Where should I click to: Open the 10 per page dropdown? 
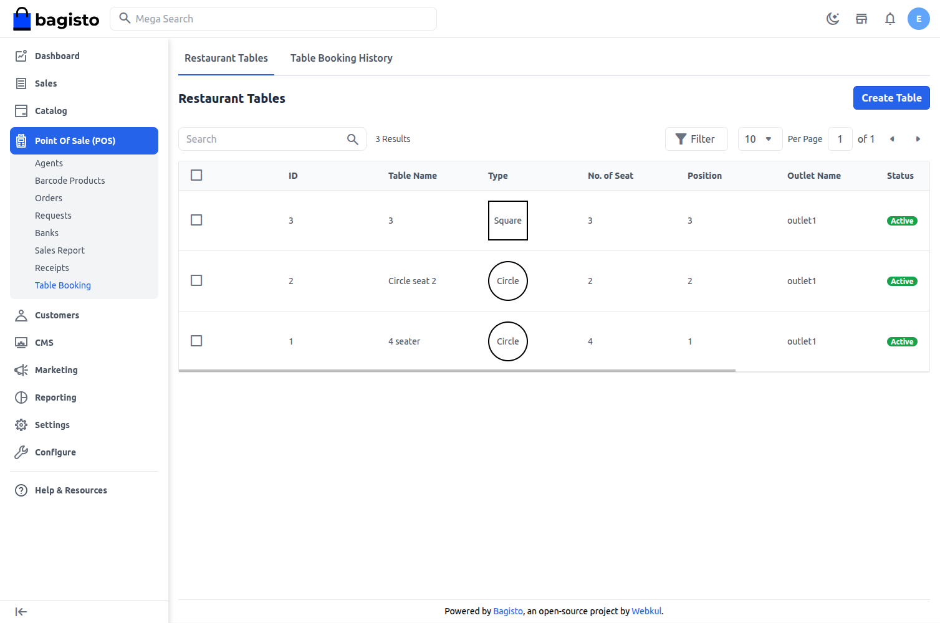pyautogui.click(x=760, y=139)
